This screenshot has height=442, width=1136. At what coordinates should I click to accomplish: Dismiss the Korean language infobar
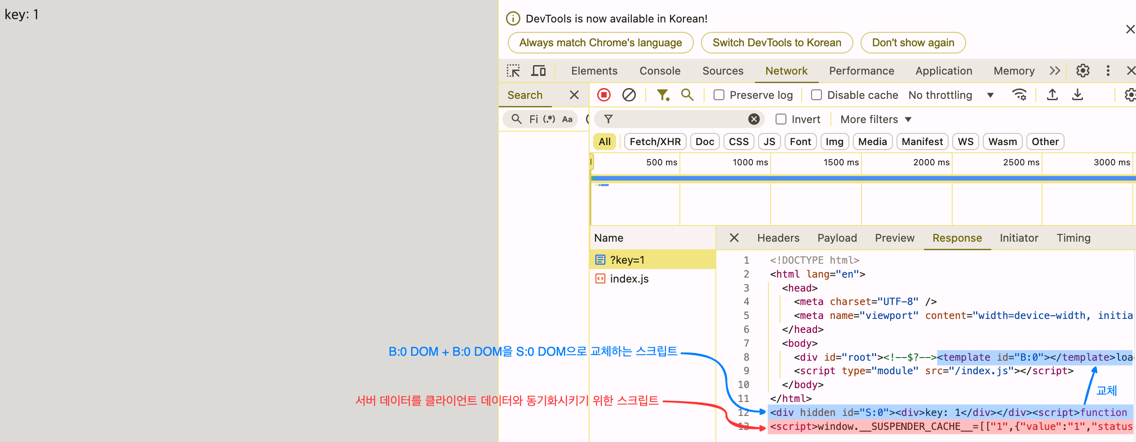1131,29
